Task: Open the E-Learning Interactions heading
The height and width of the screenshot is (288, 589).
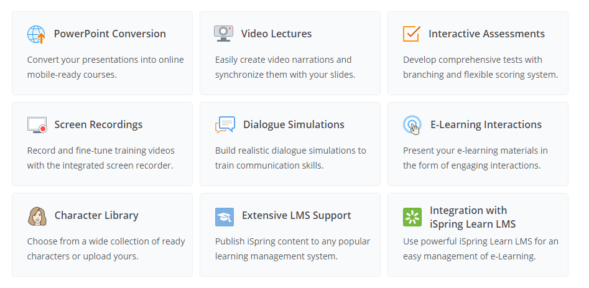Action: click(x=486, y=124)
